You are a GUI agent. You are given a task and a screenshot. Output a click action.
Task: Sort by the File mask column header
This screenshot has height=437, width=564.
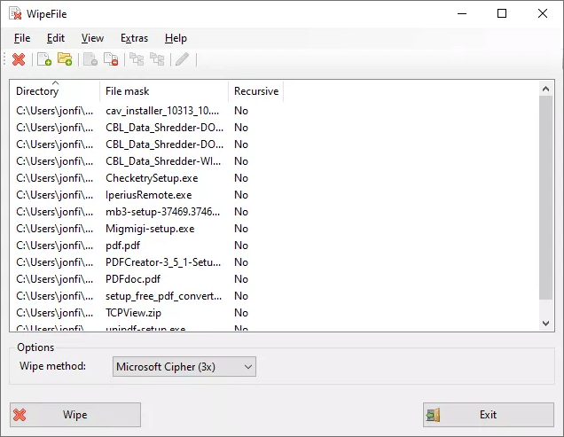(x=164, y=91)
